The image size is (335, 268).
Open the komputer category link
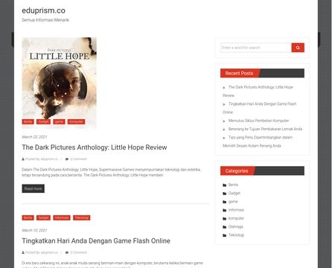tap(236, 218)
